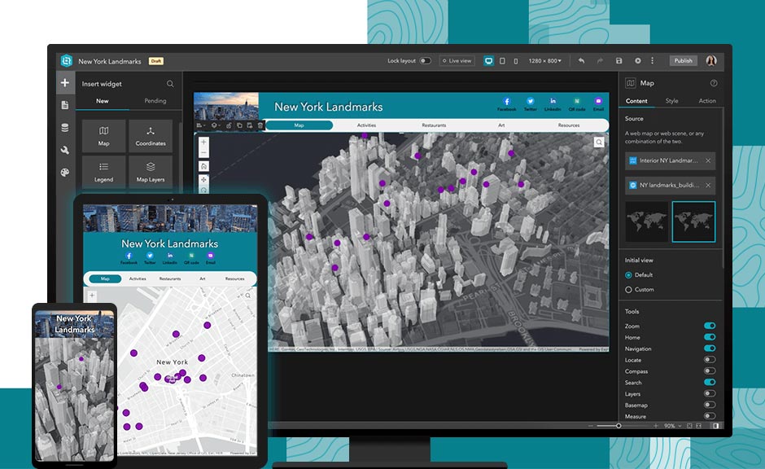The image size is (765, 469).
Task: Open the 1280 × 800 resolution dropdown
Action: coord(544,61)
